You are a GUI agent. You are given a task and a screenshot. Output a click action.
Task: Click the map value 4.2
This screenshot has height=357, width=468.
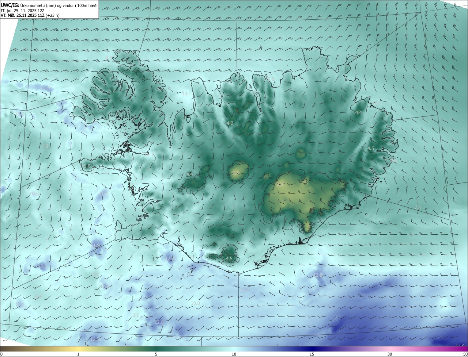click(230, 123)
